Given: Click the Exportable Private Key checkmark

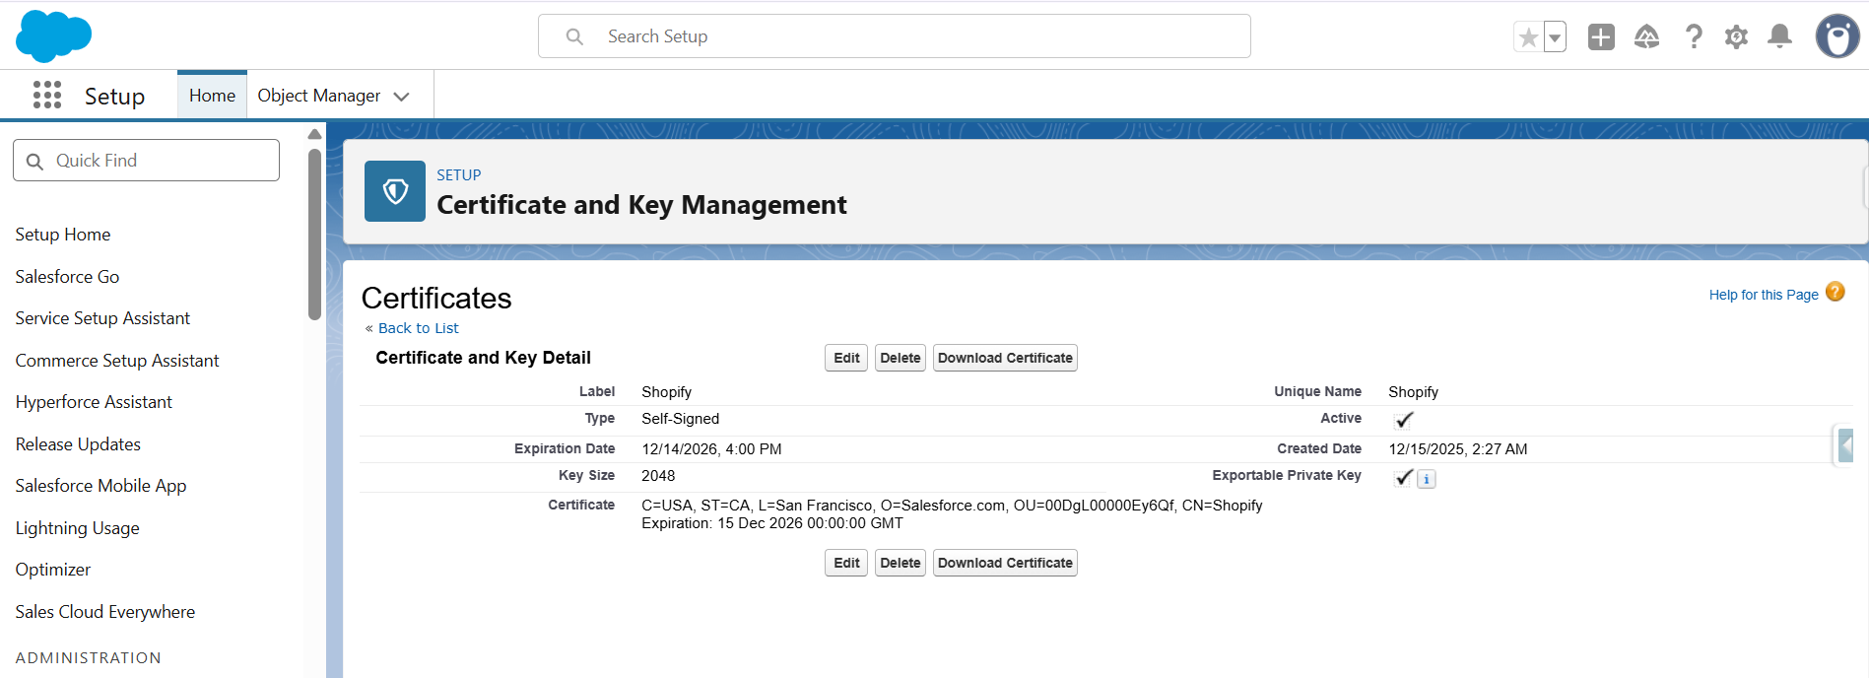Looking at the screenshot, I should coord(1404,478).
